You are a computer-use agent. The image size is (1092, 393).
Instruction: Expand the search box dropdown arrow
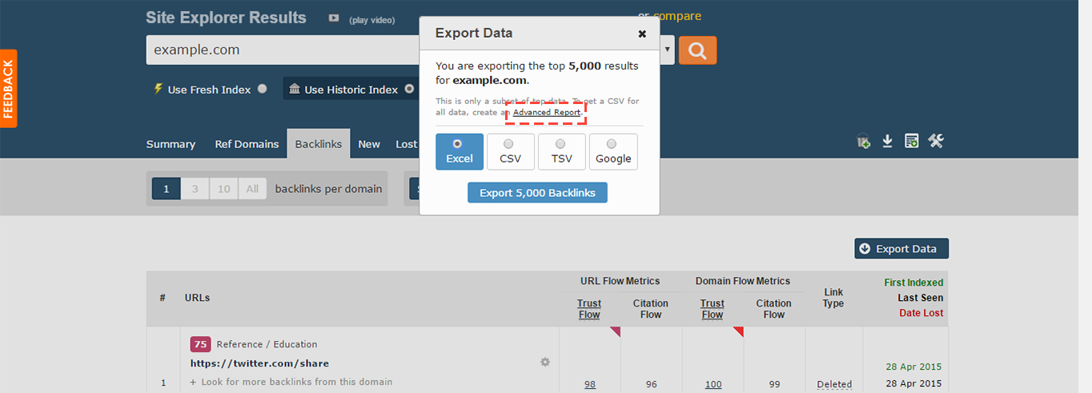tap(668, 50)
